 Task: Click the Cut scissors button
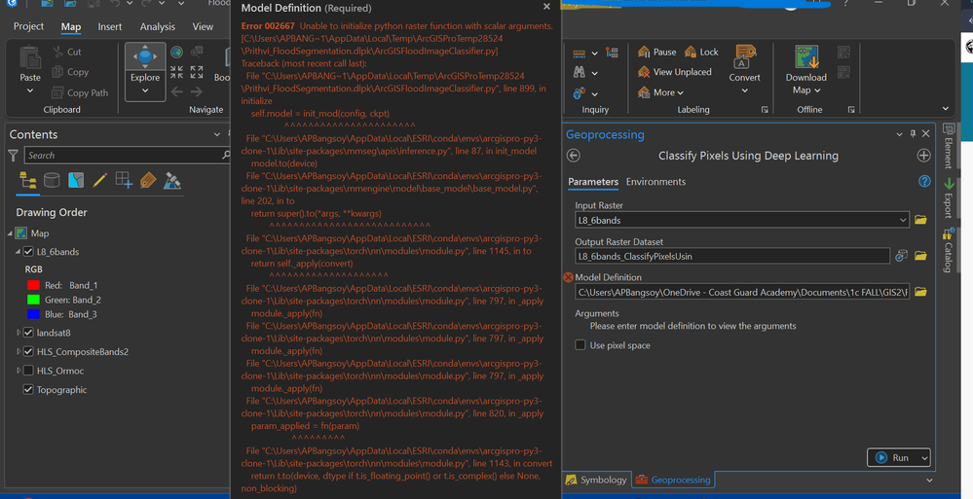tap(67, 53)
